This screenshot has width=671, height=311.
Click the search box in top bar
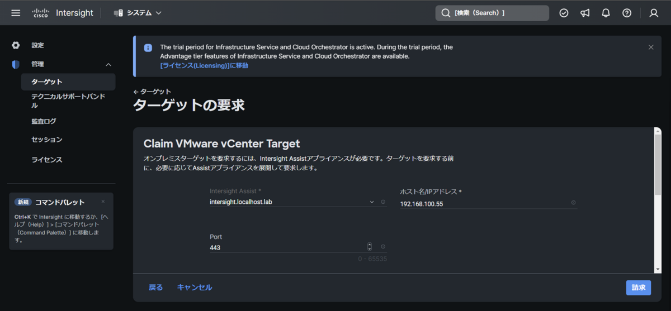492,13
